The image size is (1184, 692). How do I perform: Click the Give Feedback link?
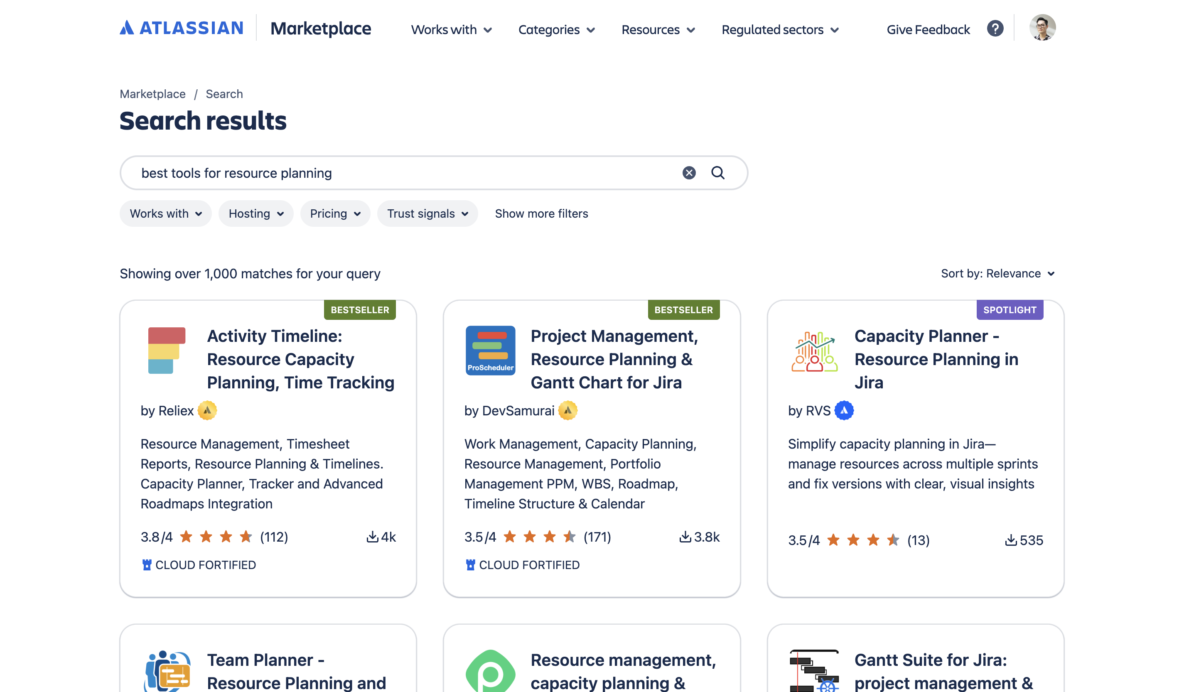coord(927,29)
